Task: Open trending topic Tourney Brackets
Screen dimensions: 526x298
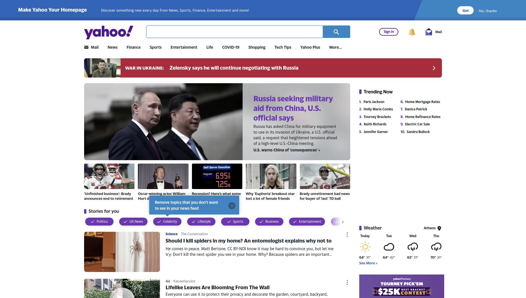Action: (377, 117)
